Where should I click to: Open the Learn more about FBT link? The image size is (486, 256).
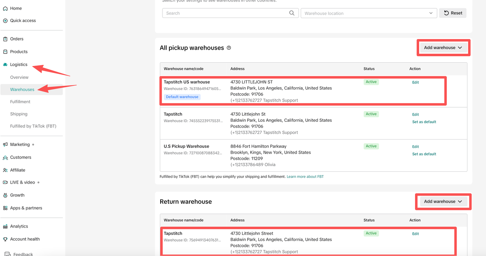click(305, 177)
